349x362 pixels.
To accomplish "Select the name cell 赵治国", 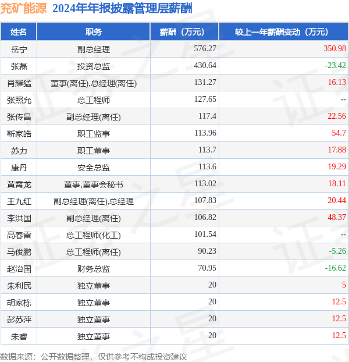I will pos(19,269).
